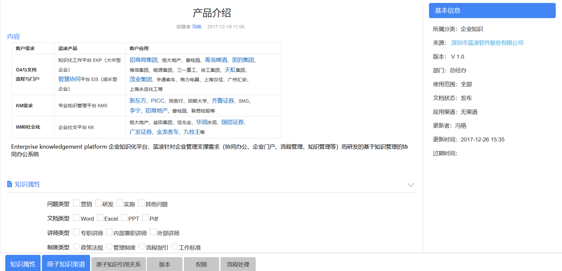Click the 华润 customer link

click(202, 122)
